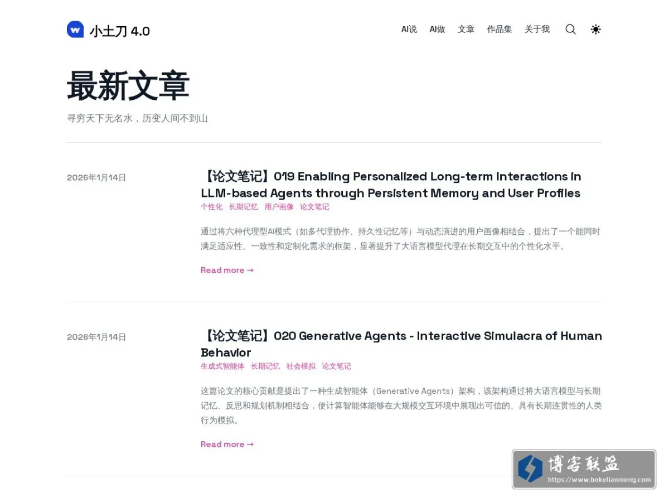Click the 小土刀 4.0 site title
669x502 pixels.
coord(120,31)
